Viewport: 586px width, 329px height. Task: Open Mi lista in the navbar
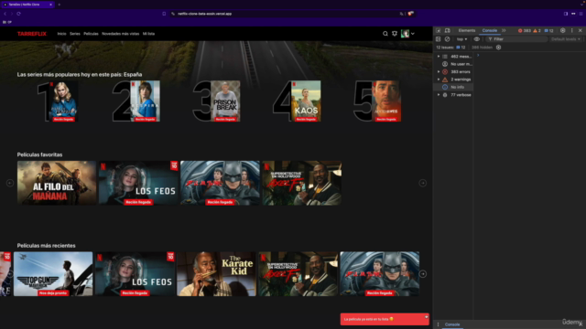148,34
